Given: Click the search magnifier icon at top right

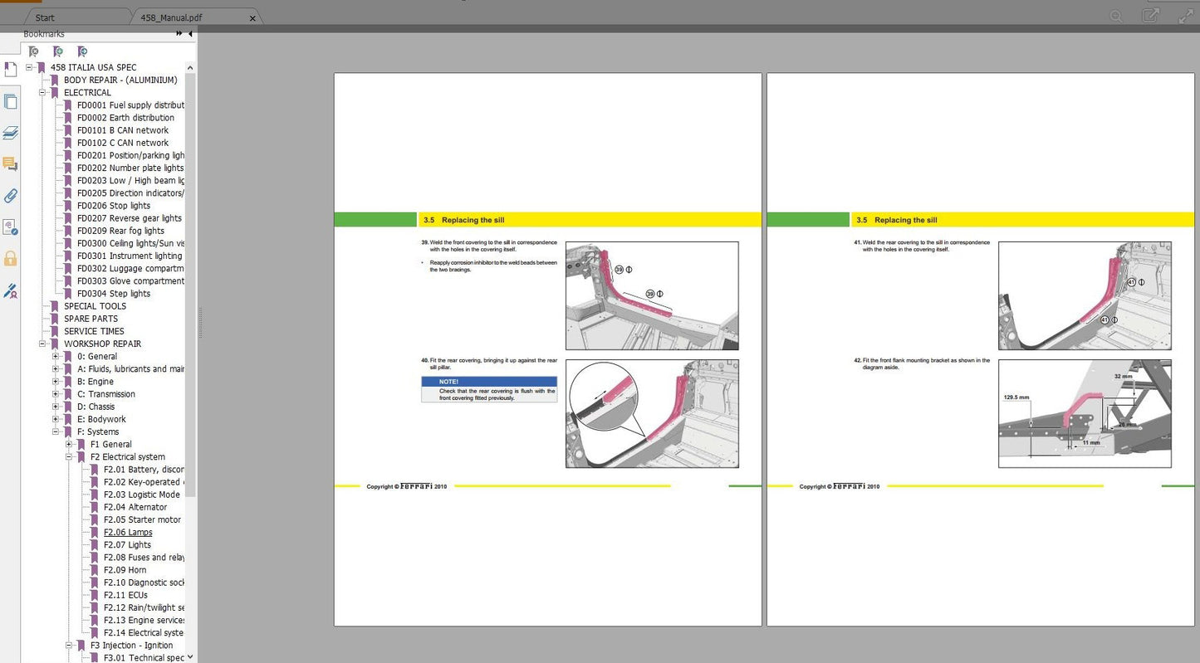Looking at the screenshot, I should (1117, 16).
